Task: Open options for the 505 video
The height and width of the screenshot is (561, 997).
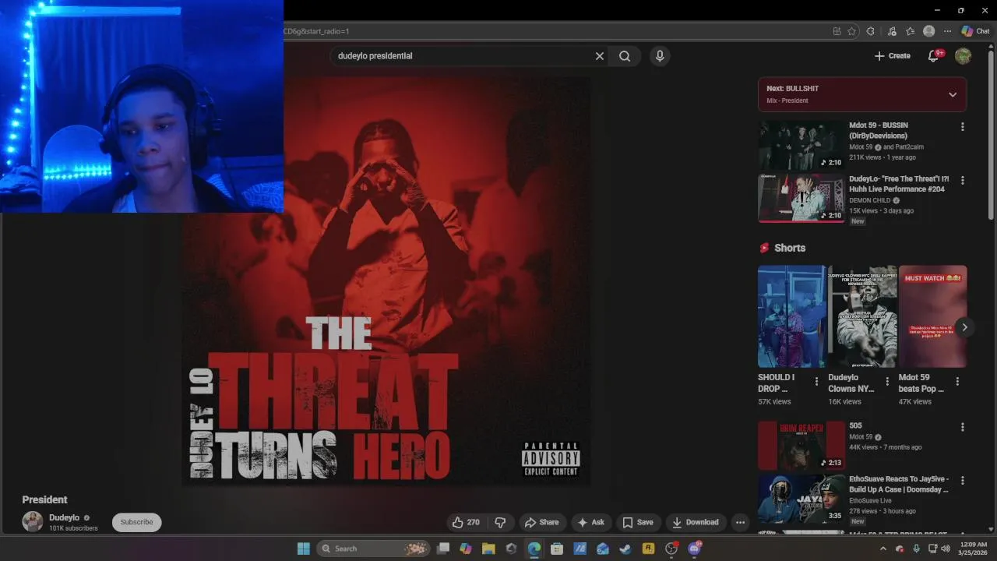Action: click(x=963, y=427)
